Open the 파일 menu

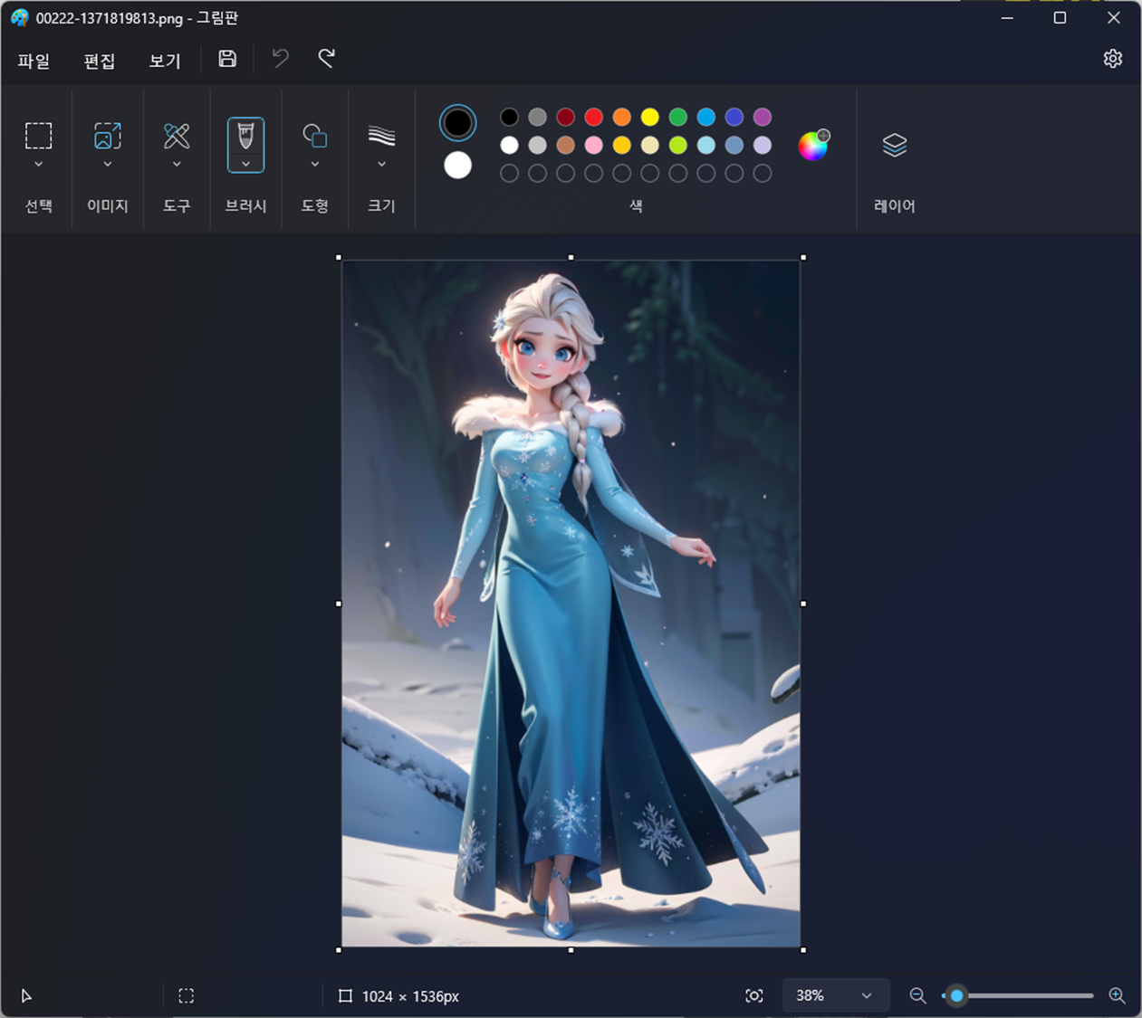point(34,61)
